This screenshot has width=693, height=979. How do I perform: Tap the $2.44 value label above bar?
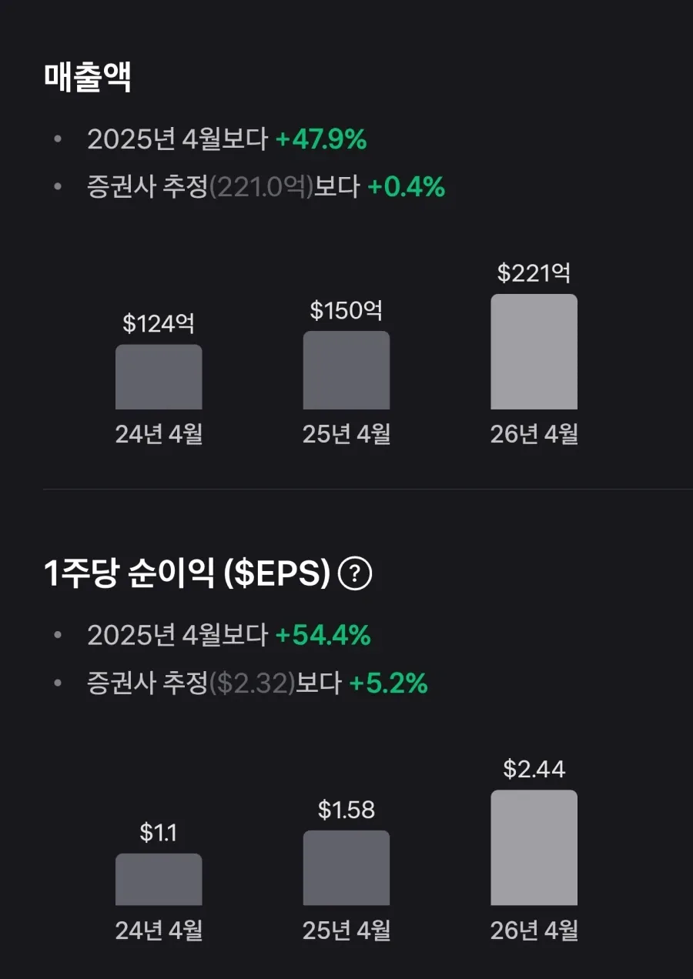click(534, 768)
